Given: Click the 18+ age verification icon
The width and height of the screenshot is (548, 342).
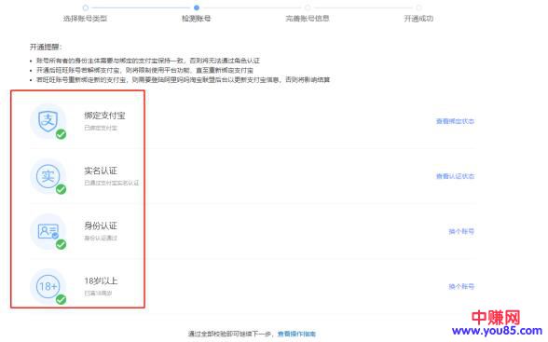Looking at the screenshot, I should 48,286.
